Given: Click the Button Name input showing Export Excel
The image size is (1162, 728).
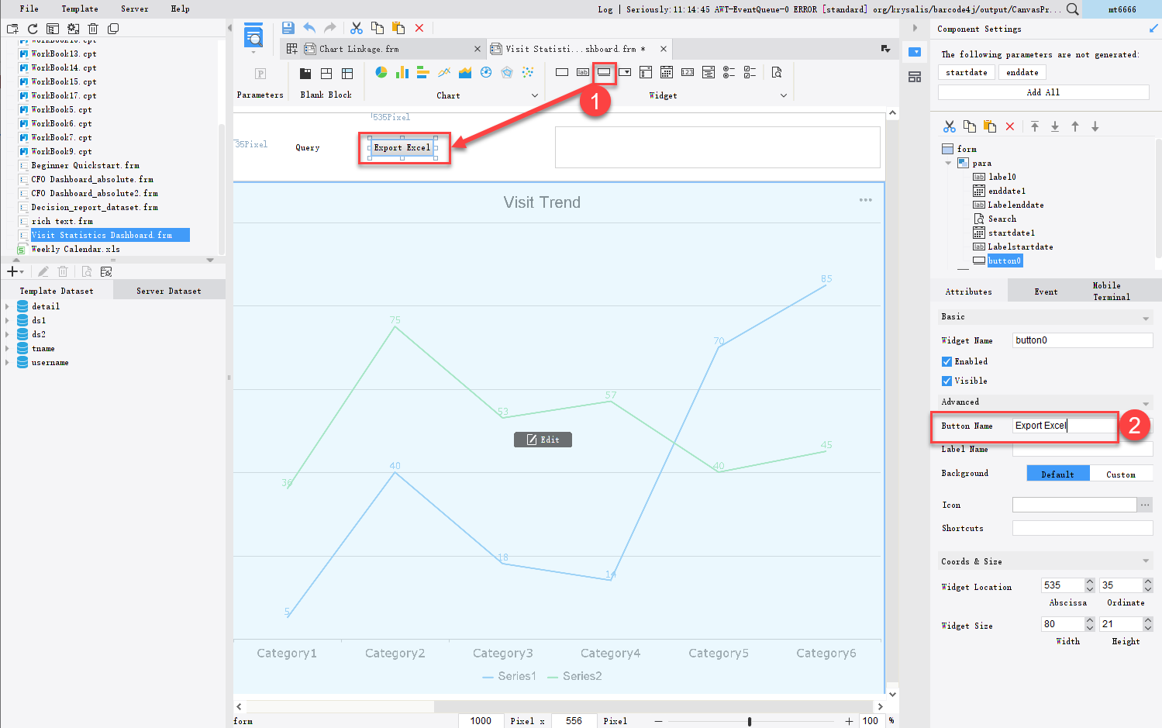Looking at the screenshot, I should click(x=1064, y=426).
